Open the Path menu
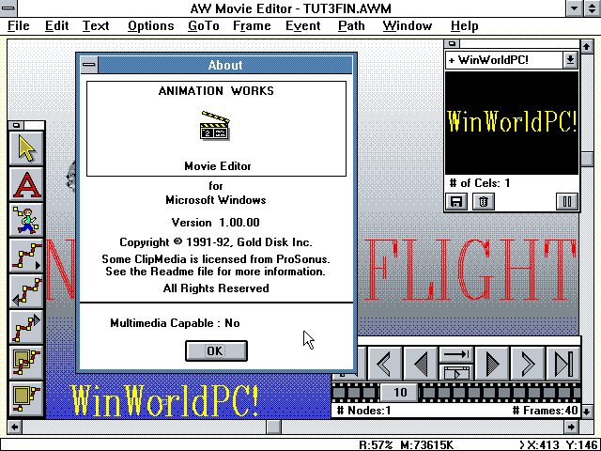 tap(351, 26)
